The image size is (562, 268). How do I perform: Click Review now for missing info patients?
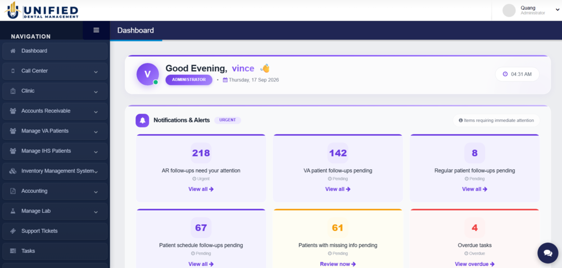pyautogui.click(x=338, y=264)
